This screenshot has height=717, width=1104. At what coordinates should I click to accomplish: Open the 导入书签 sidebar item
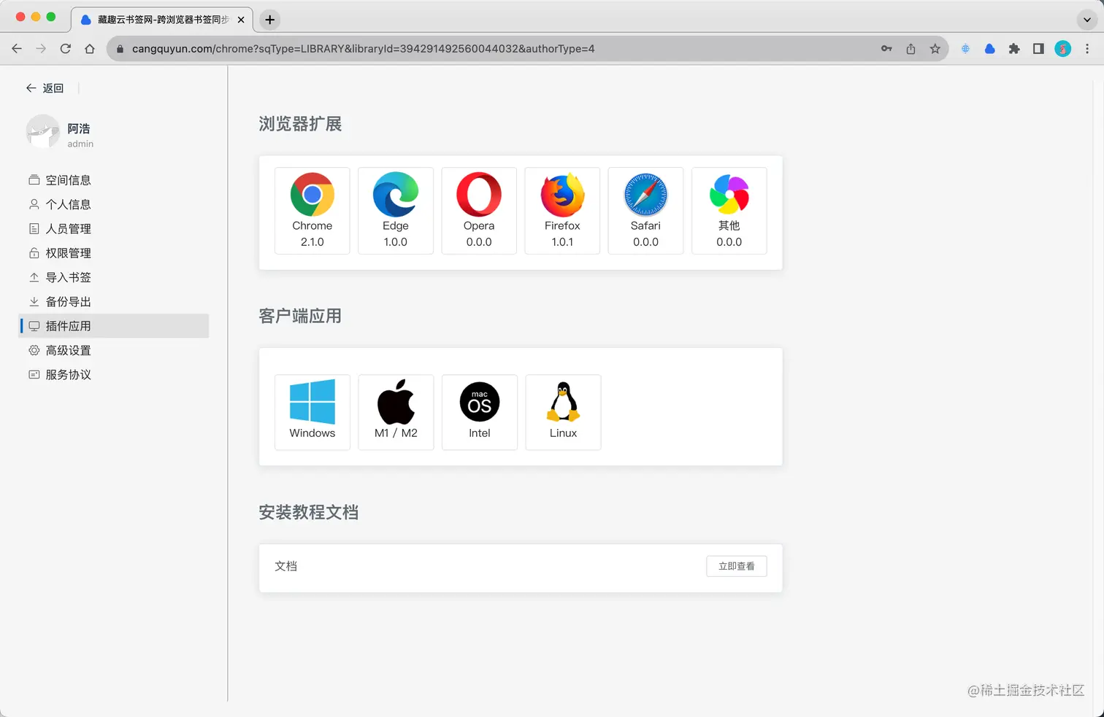point(68,277)
